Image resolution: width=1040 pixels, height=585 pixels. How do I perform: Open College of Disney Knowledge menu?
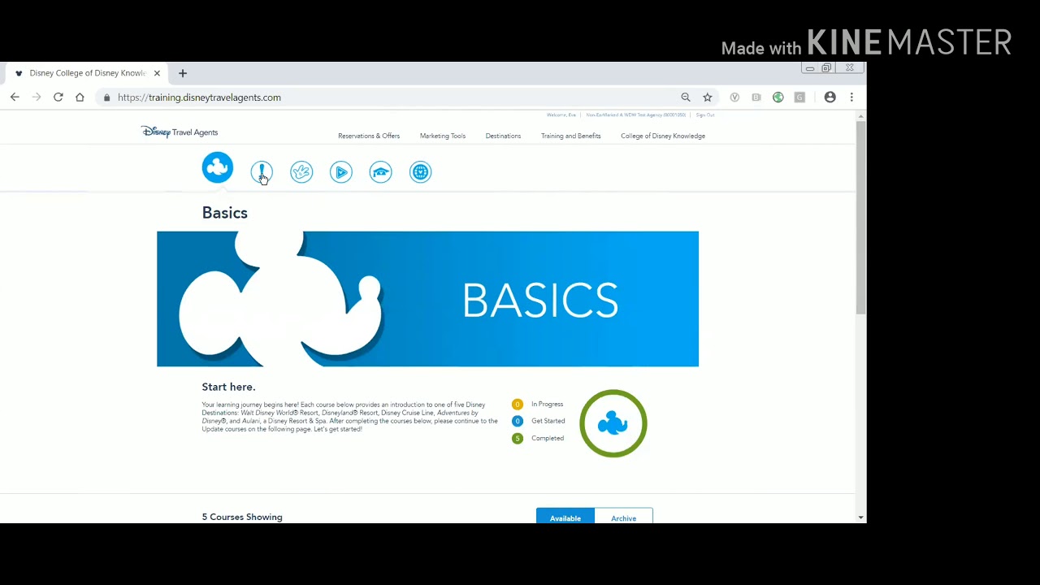[663, 136]
